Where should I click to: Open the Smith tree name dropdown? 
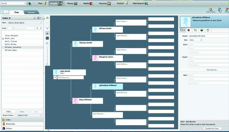click(x=13, y=3)
